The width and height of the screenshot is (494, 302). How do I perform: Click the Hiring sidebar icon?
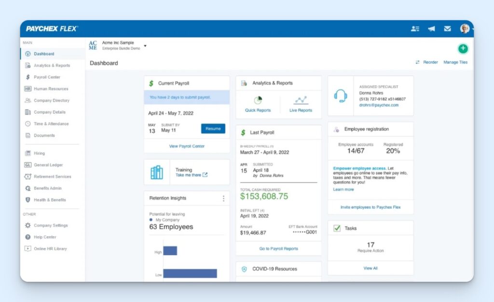point(27,153)
